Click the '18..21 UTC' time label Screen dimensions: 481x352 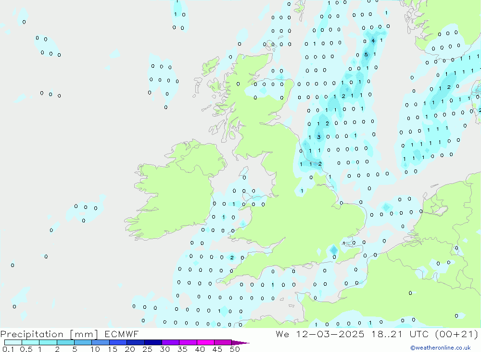tap(400, 334)
